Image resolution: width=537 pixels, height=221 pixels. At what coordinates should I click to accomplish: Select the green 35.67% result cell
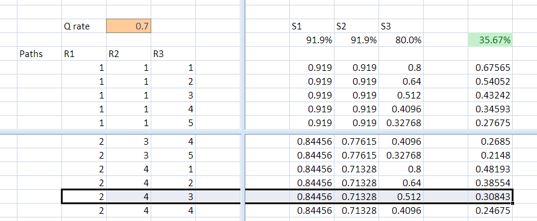[490, 40]
